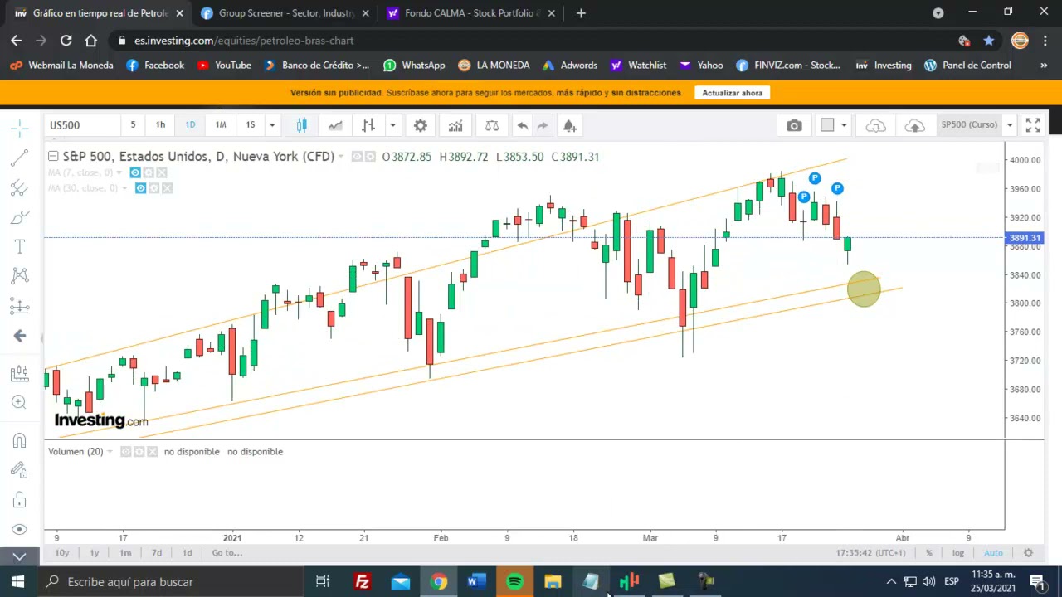This screenshot has width=1062, height=597.
Task: Switch to Fondo CALMA Stock Portfolio tab
Action: [x=473, y=13]
